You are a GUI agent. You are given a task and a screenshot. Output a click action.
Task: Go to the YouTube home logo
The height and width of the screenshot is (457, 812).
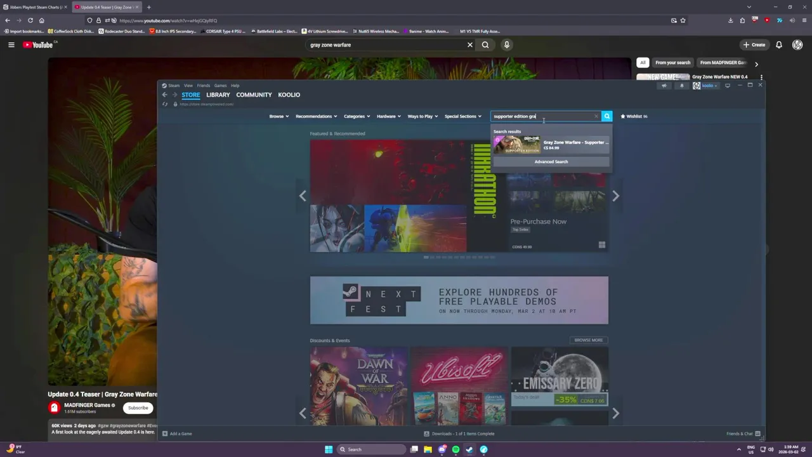39,44
